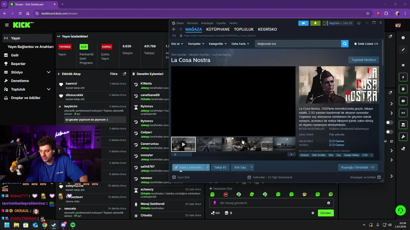Expand the Topluluk sidebar section
410x230 pixels.
pyautogui.click(x=49, y=89)
